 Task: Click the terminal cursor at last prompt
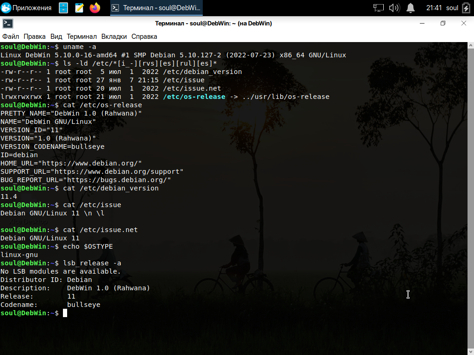[65, 313]
